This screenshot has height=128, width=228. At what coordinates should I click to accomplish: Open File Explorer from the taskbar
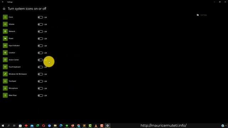tap(55, 126)
